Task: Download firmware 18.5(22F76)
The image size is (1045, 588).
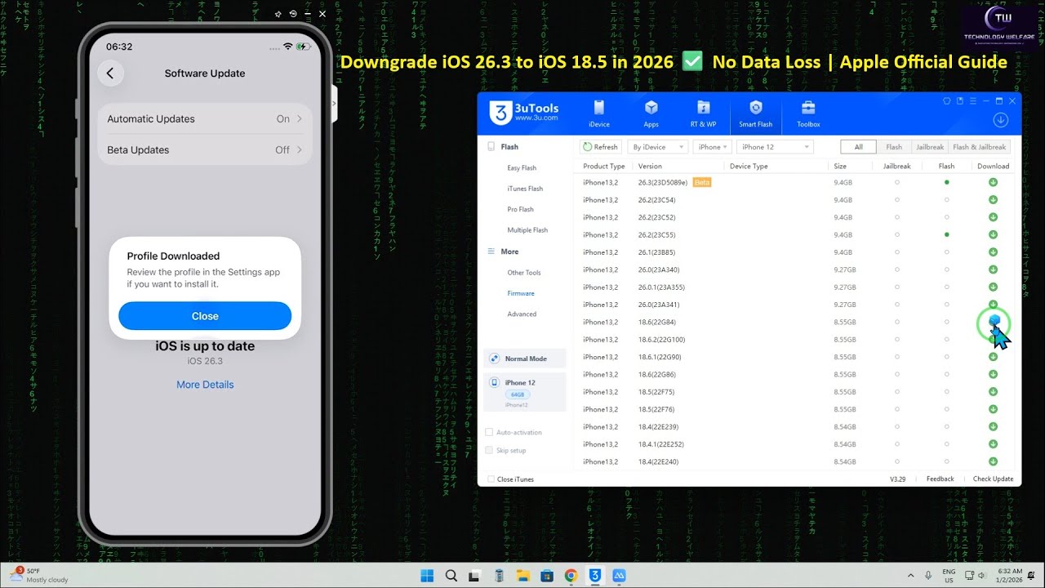Action: point(993,409)
